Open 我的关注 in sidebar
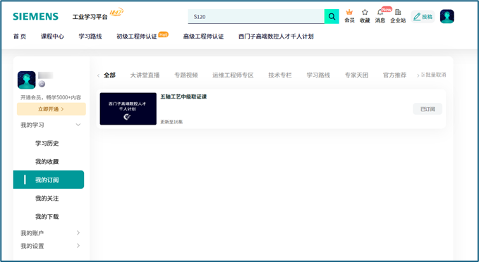The image size is (479, 262). coord(47,198)
